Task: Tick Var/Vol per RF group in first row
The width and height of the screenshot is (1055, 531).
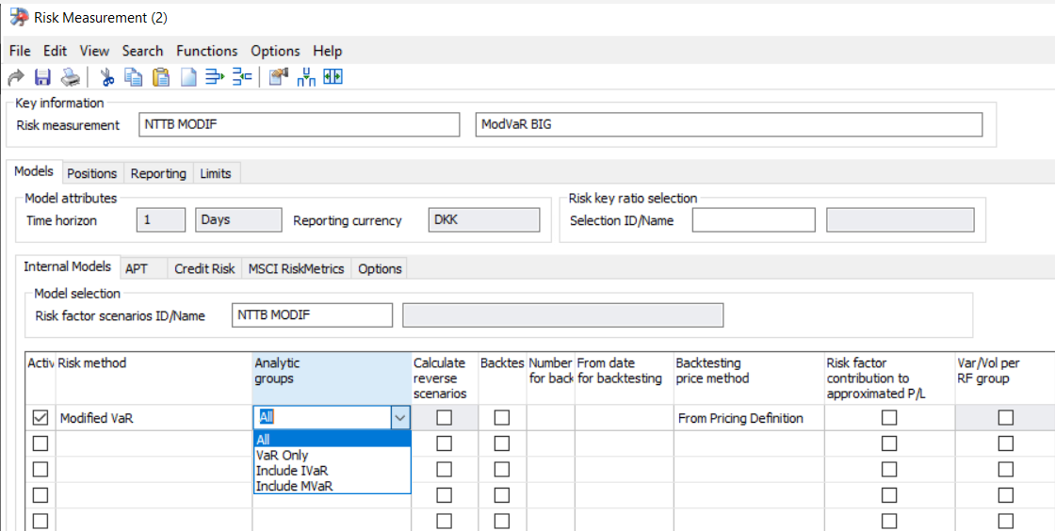Action: point(1006,418)
